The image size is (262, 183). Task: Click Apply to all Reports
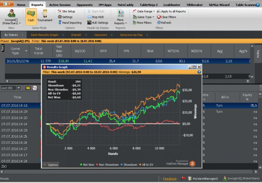pos(171,11)
